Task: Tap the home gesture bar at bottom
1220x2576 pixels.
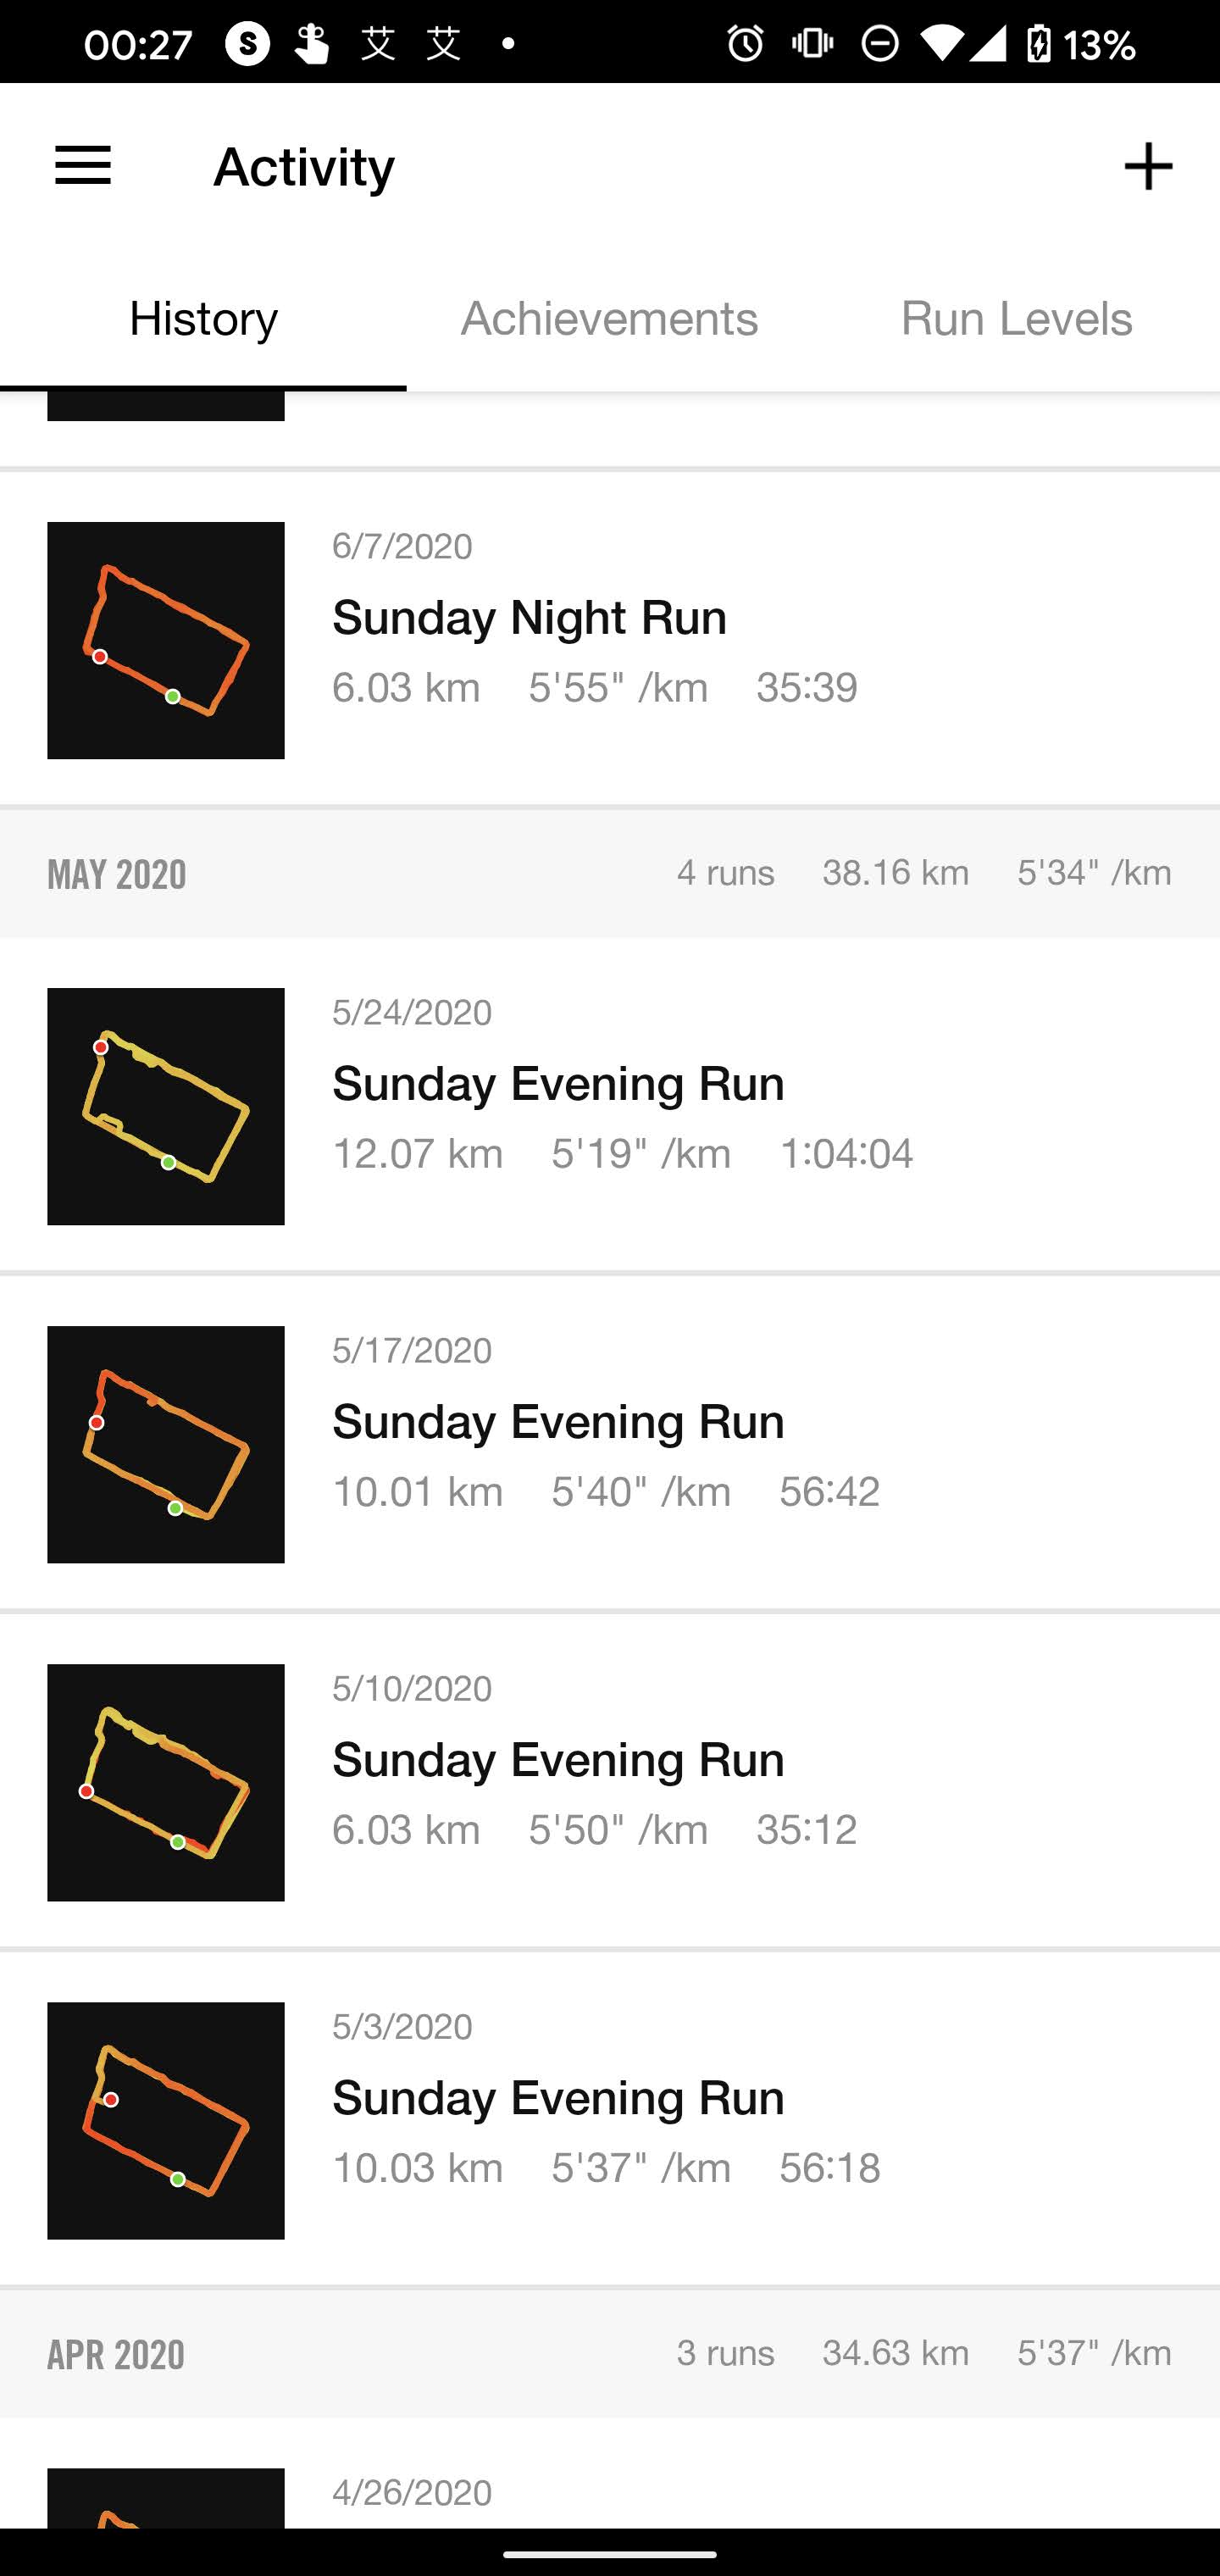Action: click(x=610, y=2553)
